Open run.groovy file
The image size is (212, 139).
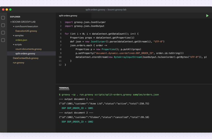pos(18,63)
